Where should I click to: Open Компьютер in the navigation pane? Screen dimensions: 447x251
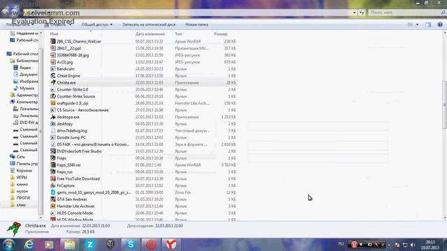24,102
